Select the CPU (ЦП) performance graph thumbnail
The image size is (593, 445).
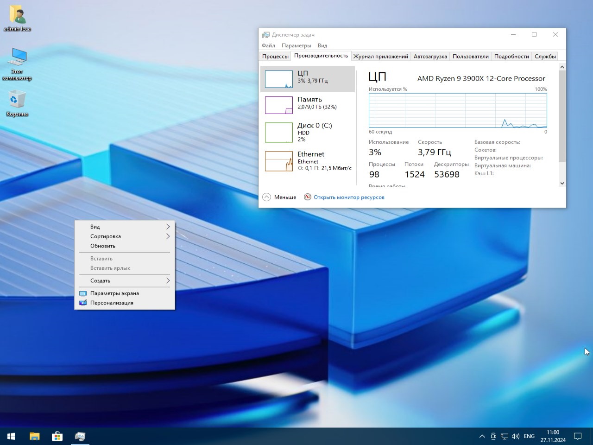coord(279,79)
